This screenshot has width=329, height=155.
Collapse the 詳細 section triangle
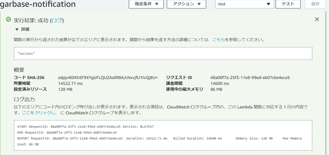click(17, 29)
